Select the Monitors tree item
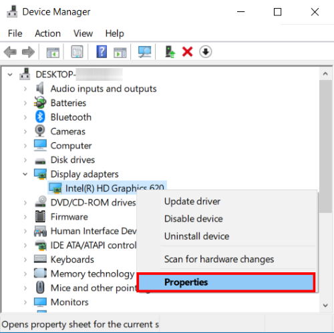Viewport: 334px width, 333px height. pyautogui.click(x=69, y=302)
